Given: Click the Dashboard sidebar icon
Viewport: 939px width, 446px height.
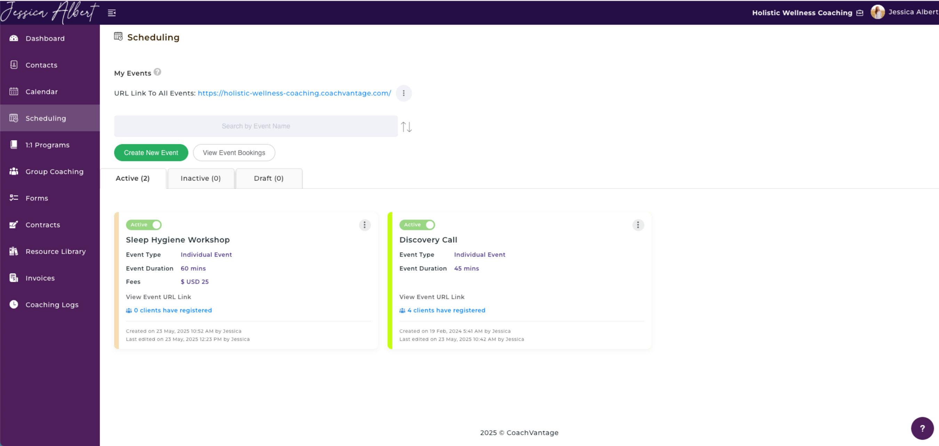Looking at the screenshot, I should pyautogui.click(x=14, y=38).
